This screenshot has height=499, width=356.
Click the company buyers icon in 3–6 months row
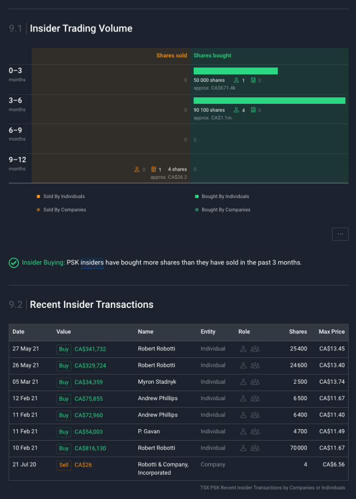(253, 110)
